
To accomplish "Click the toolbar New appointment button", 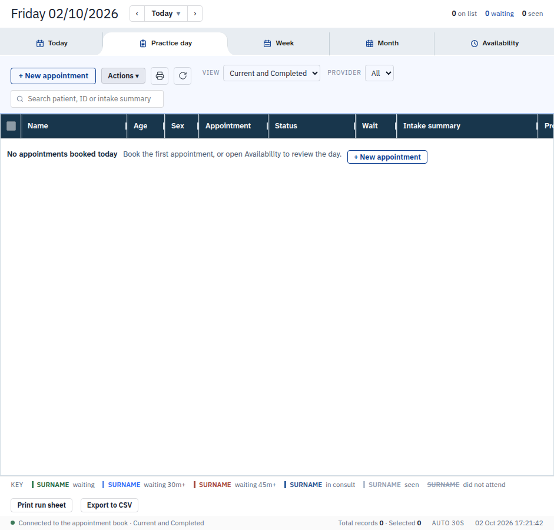I will click(54, 76).
